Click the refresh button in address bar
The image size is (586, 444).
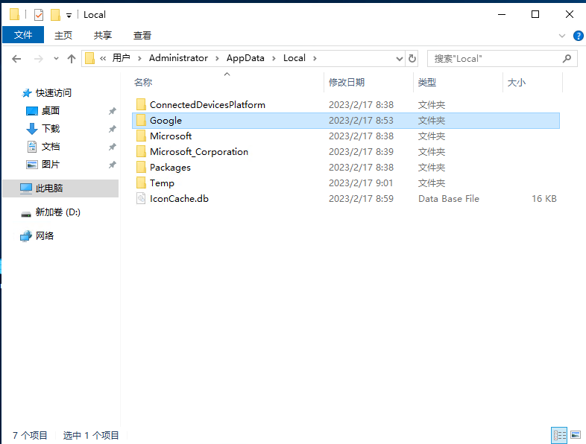click(x=412, y=58)
